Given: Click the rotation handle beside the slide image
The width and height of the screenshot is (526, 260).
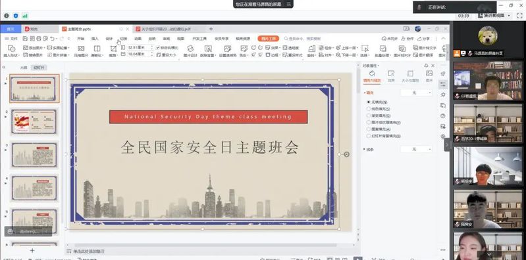Looking at the screenshot, I should tap(346, 154).
